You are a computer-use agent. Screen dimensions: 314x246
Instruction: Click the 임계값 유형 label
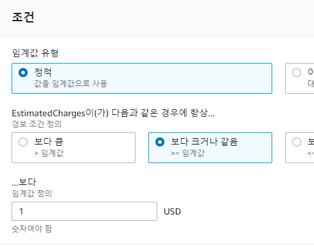tap(35, 53)
